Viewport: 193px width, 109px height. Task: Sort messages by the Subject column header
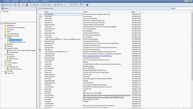point(85,12)
